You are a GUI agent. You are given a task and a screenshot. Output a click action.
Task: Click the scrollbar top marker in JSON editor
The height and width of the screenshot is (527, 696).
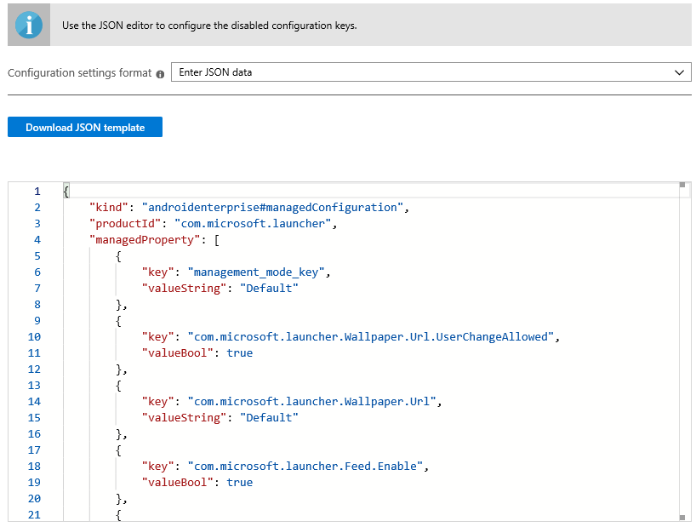point(682,185)
